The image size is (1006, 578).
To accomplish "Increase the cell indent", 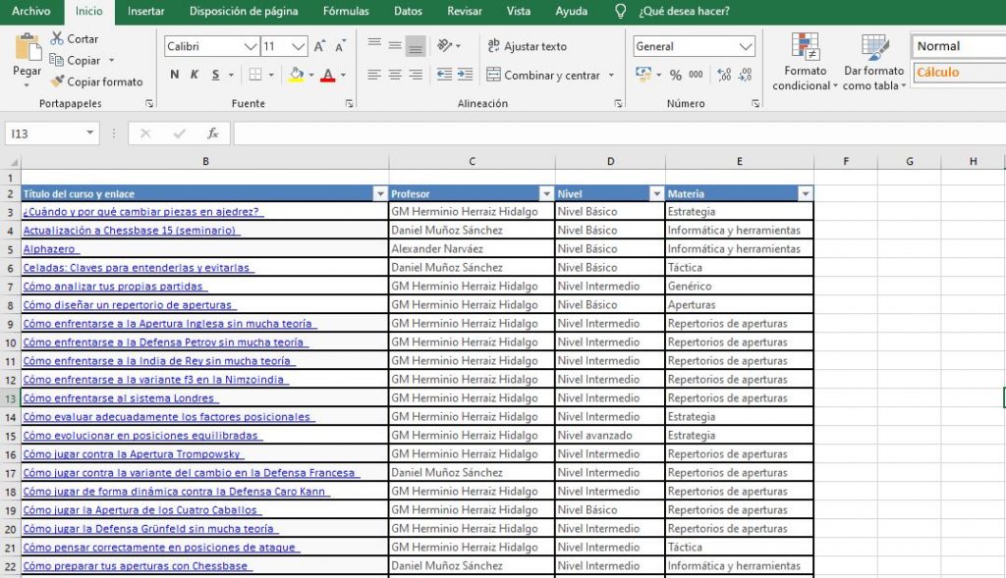I will [x=465, y=75].
